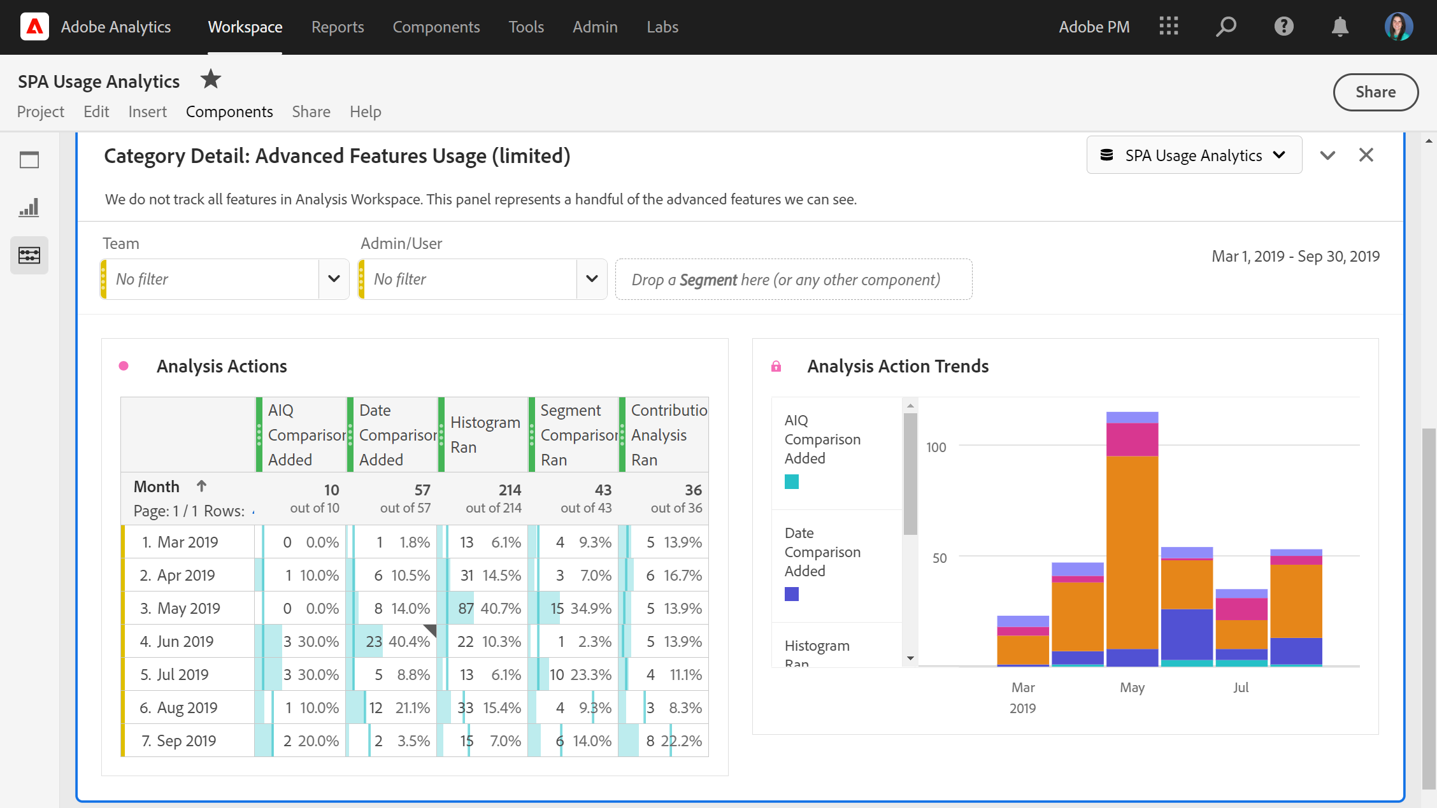The height and width of the screenshot is (808, 1437).
Task: Click the search magnifier icon
Action: click(x=1226, y=27)
